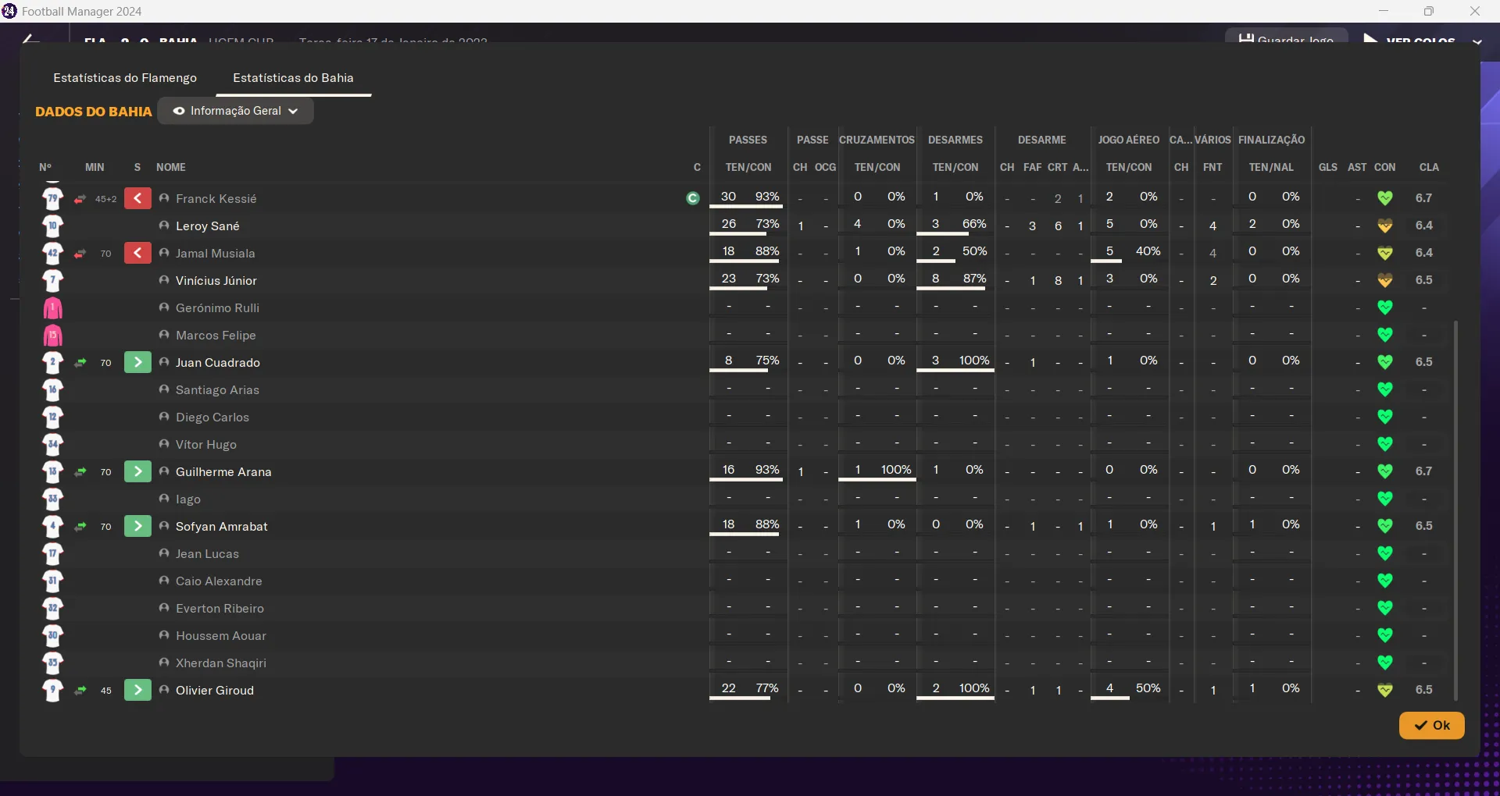Click the CRUZAMENTOS group header

tap(877, 140)
